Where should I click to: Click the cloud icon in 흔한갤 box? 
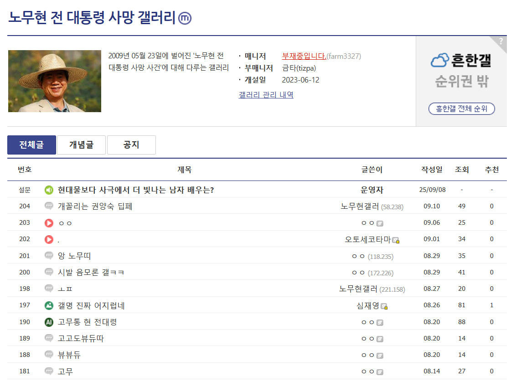[x=439, y=61]
